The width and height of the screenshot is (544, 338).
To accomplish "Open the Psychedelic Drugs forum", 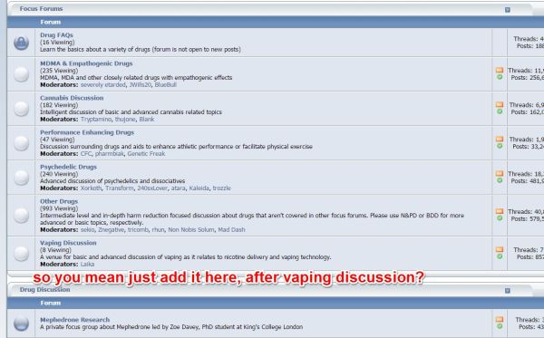I will (x=68, y=167).
